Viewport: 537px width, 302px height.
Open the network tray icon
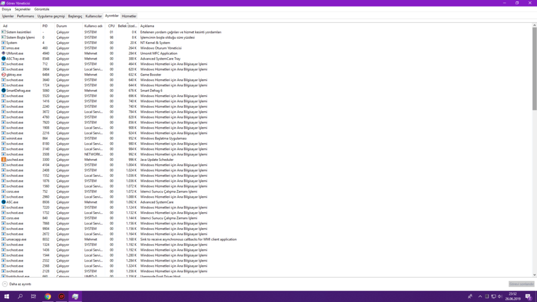[493, 297]
